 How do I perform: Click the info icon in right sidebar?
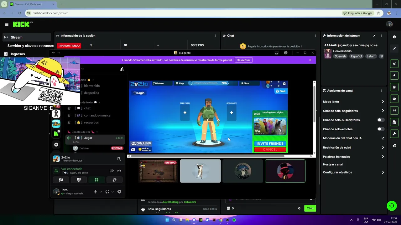tap(394, 37)
